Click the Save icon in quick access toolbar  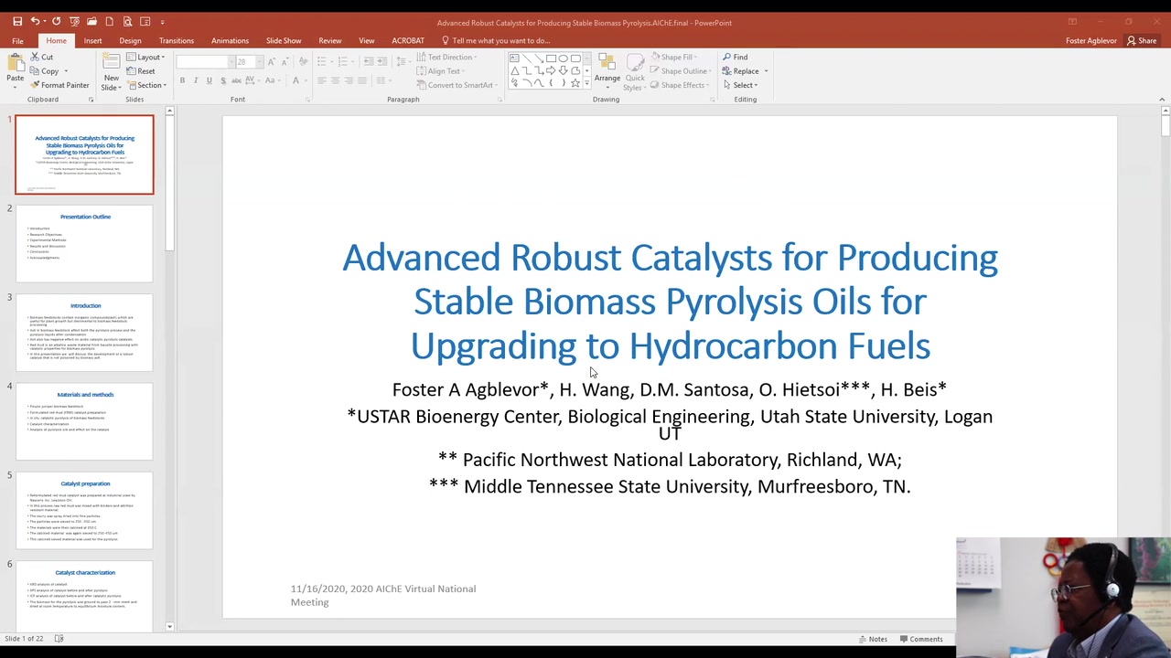coord(17,21)
